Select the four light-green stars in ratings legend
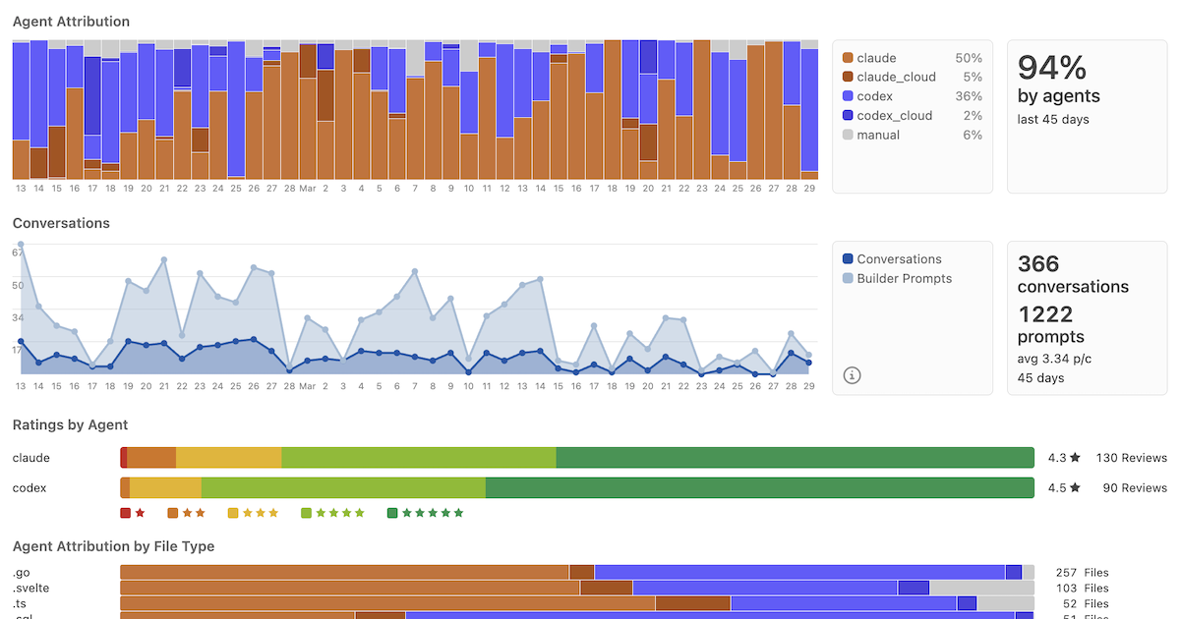Viewport: 1180px width, 619px height. click(340, 513)
